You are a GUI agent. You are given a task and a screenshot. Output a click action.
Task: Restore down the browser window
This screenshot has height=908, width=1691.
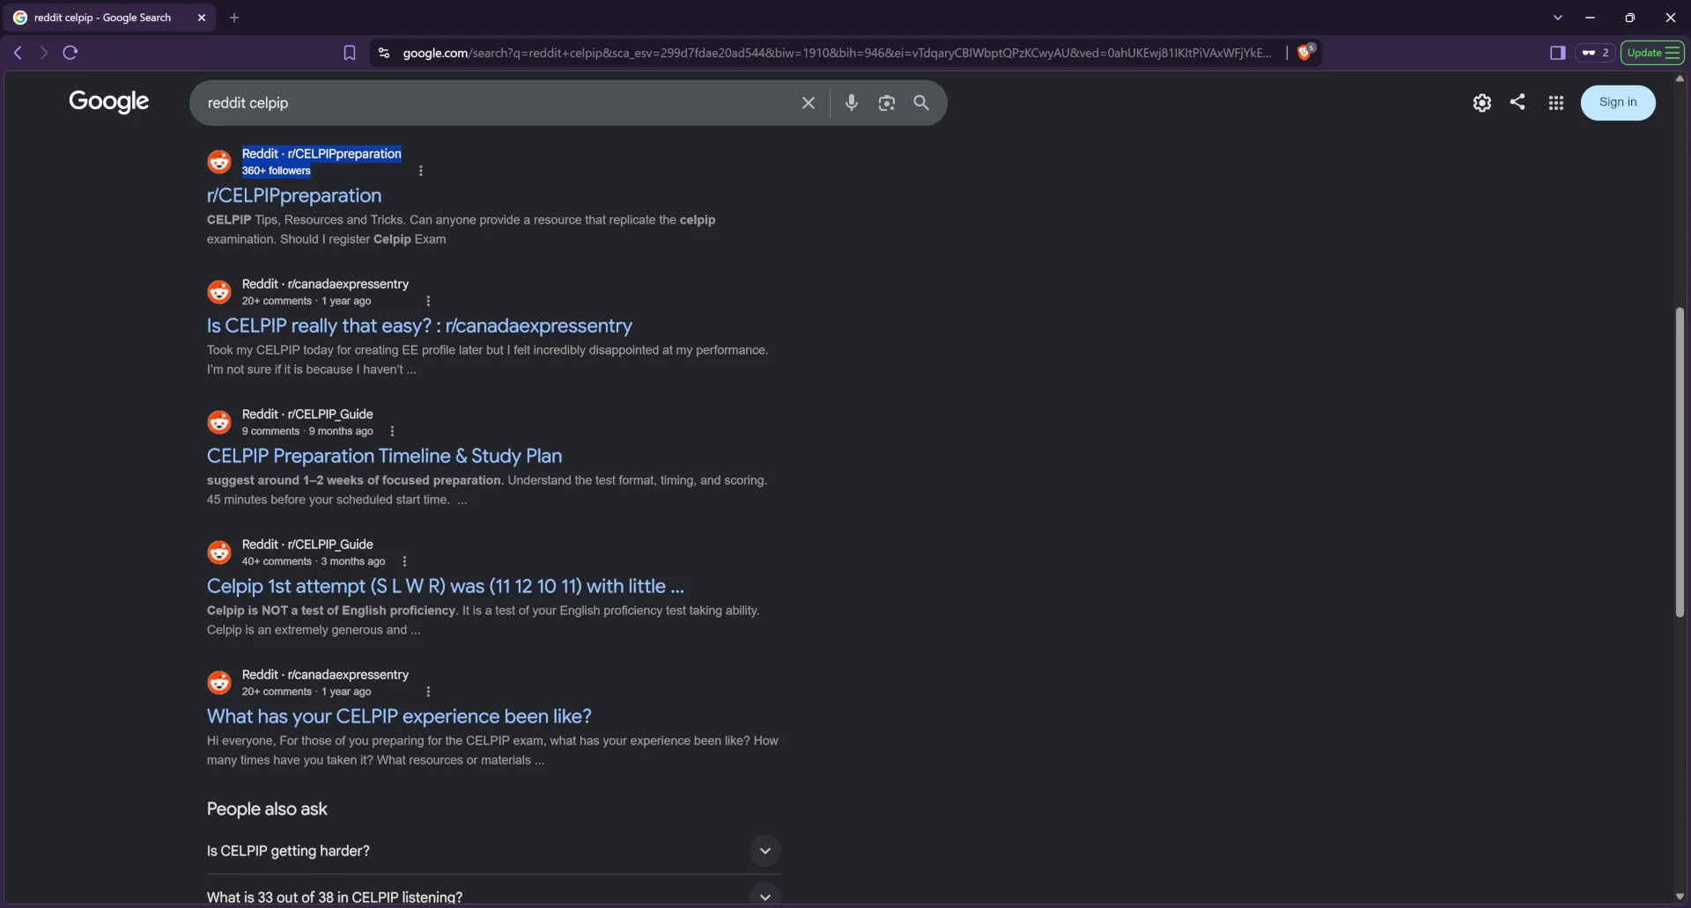click(x=1630, y=18)
